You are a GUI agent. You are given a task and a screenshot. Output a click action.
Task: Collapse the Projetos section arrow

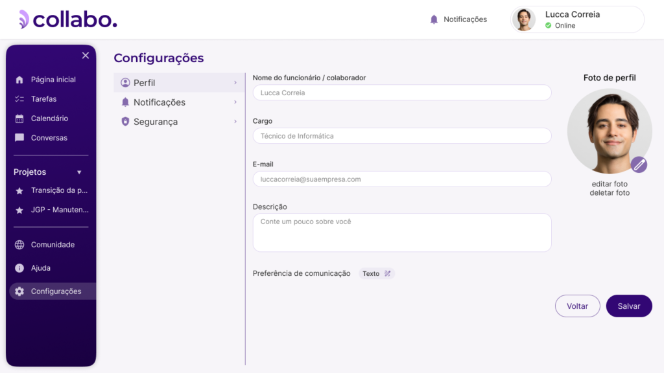tap(79, 172)
